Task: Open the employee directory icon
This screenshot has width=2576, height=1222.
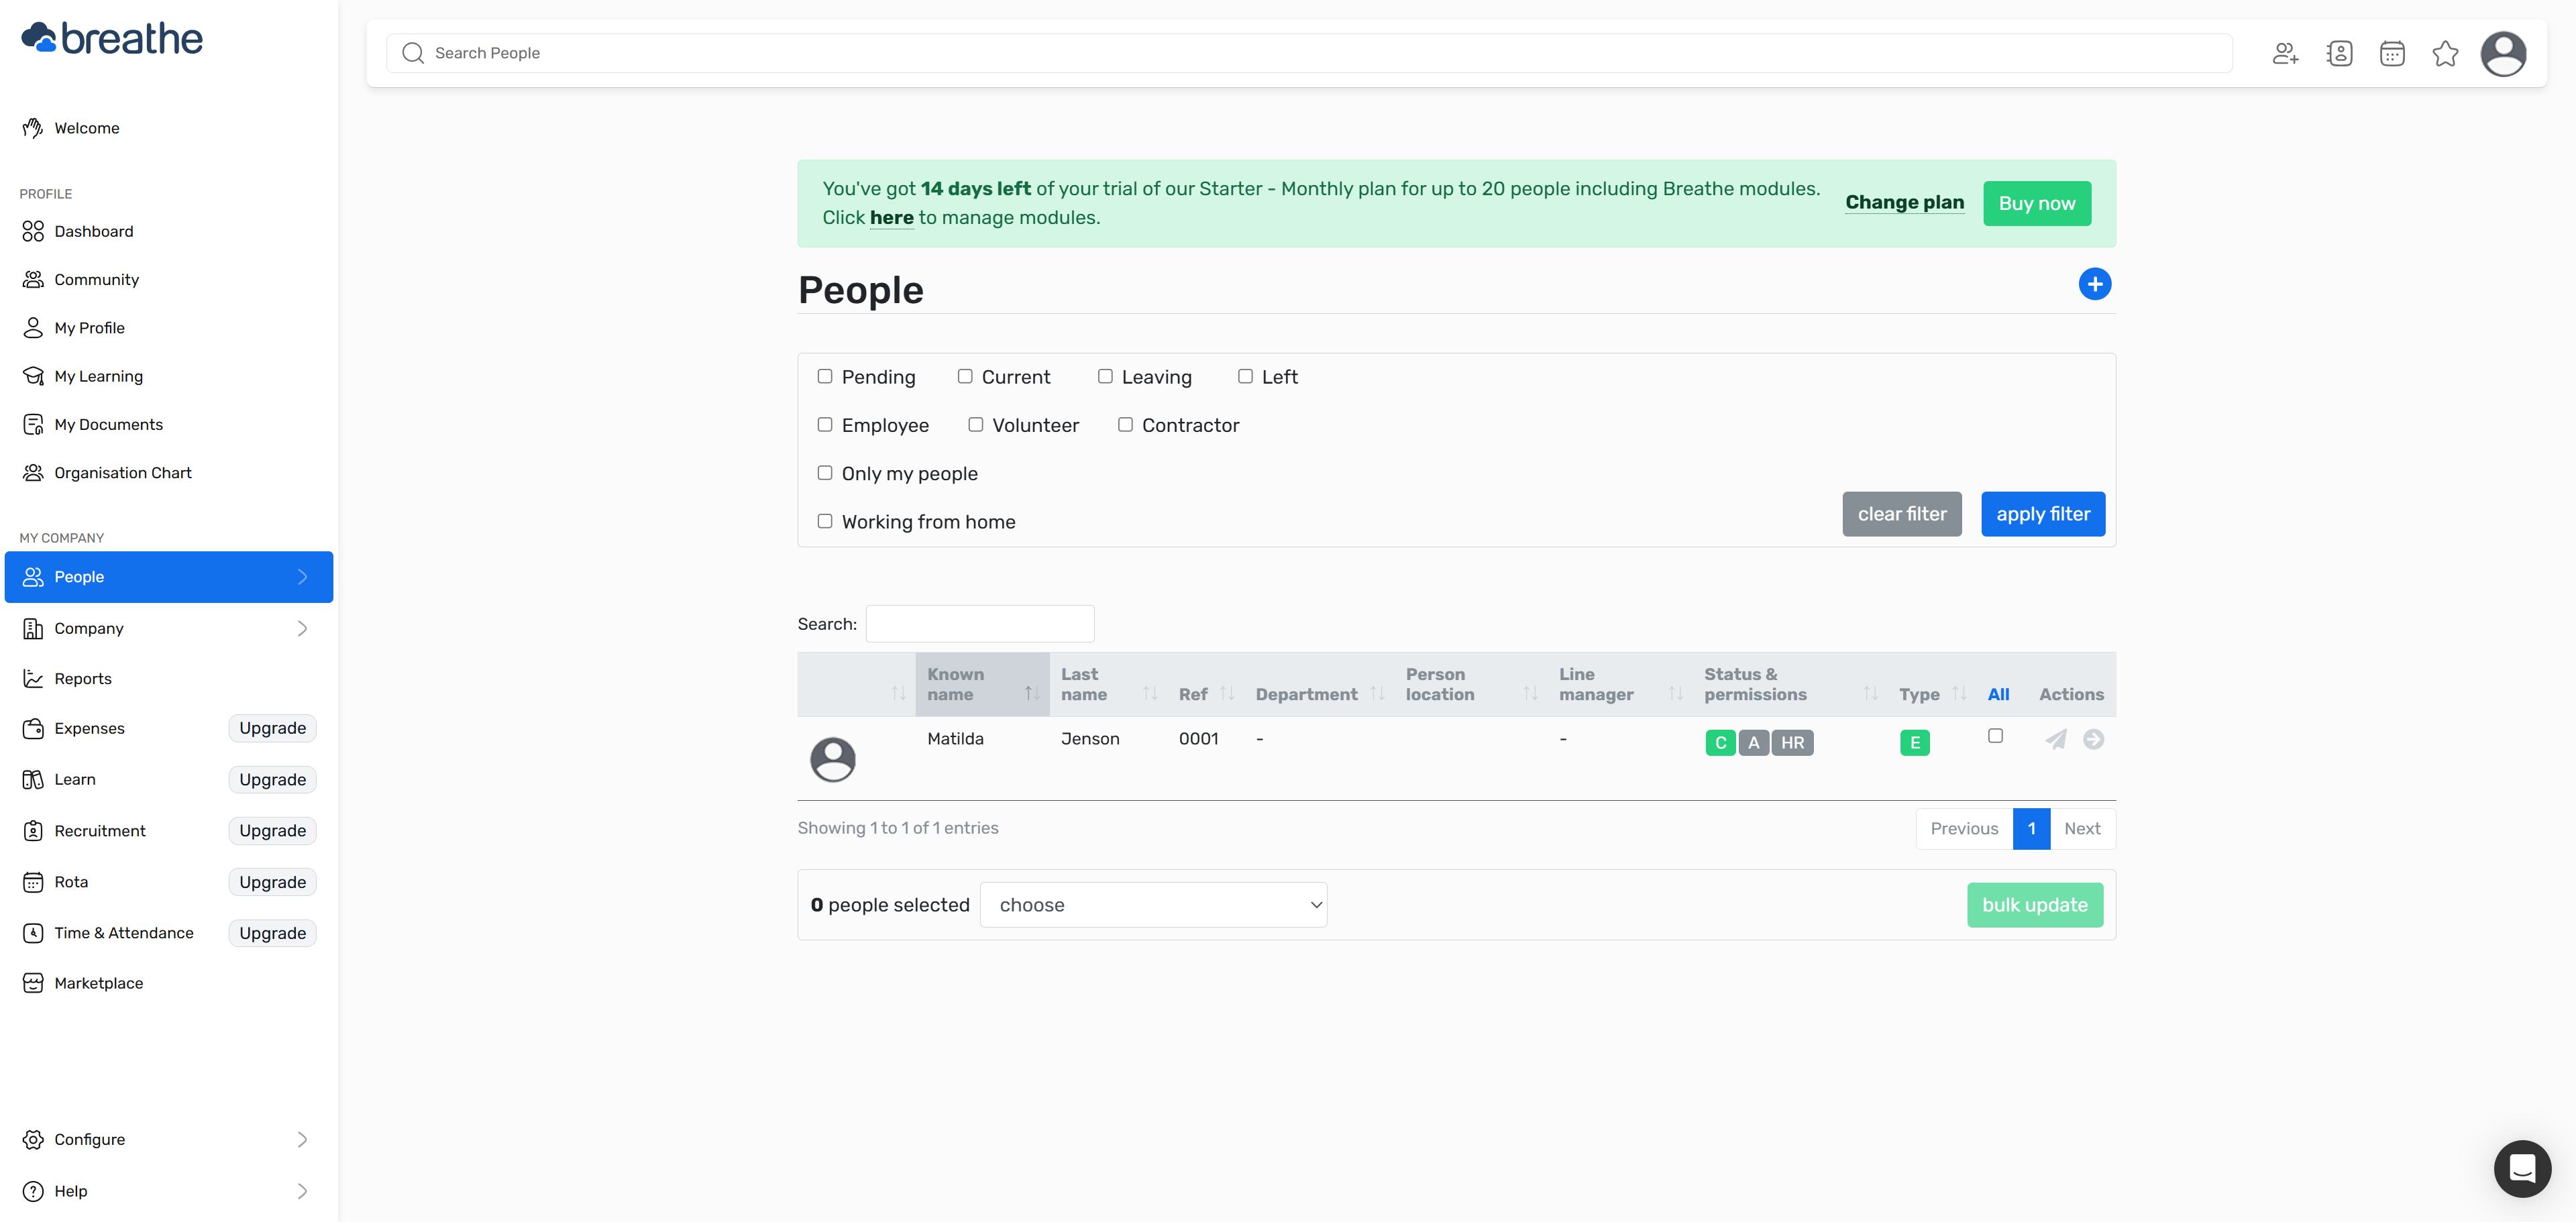Action: (x=2340, y=53)
